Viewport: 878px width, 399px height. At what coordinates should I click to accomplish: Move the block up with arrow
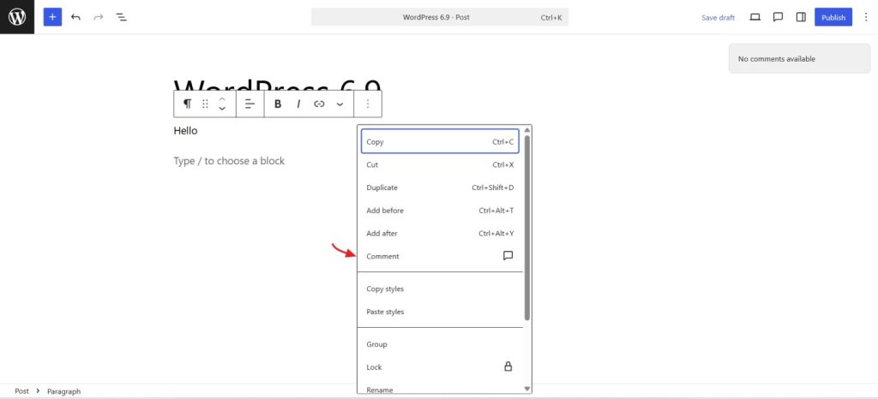(x=222, y=99)
